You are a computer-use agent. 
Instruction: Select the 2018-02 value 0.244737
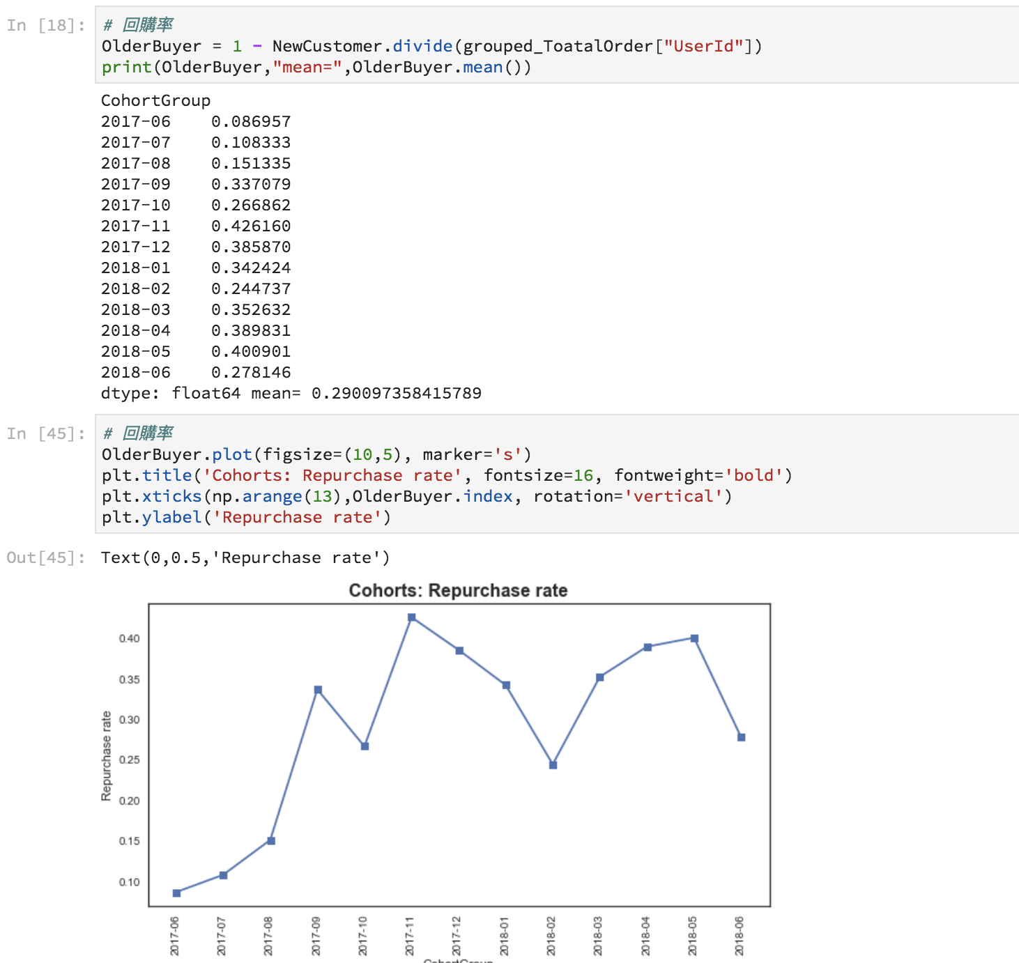(x=251, y=288)
